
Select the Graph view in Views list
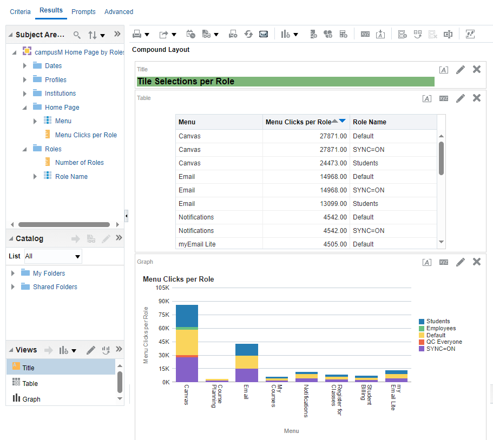[31, 399]
